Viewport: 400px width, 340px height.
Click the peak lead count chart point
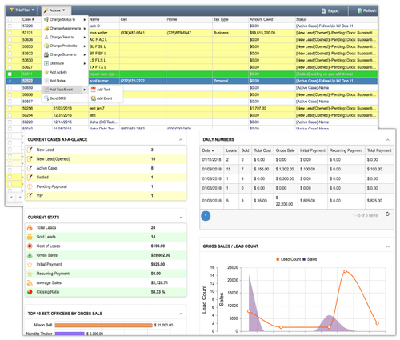(345, 271)
